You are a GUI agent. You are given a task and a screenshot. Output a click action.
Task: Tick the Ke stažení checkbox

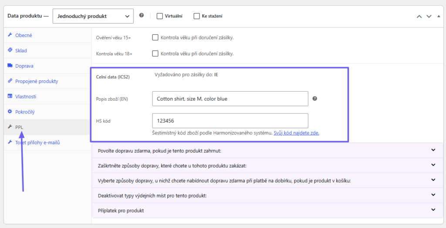pyautogui.click(x=196, y=16)
